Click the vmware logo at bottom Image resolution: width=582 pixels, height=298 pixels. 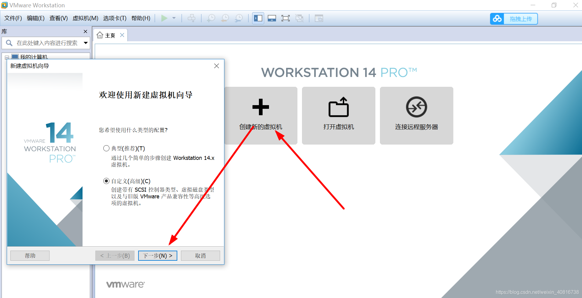[x=126, y=284]
